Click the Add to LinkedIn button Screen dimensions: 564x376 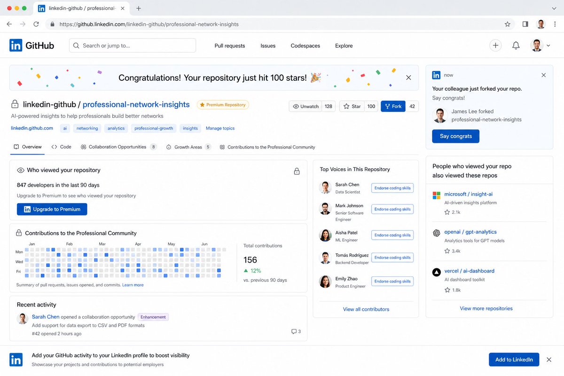(x=514, y=360)
